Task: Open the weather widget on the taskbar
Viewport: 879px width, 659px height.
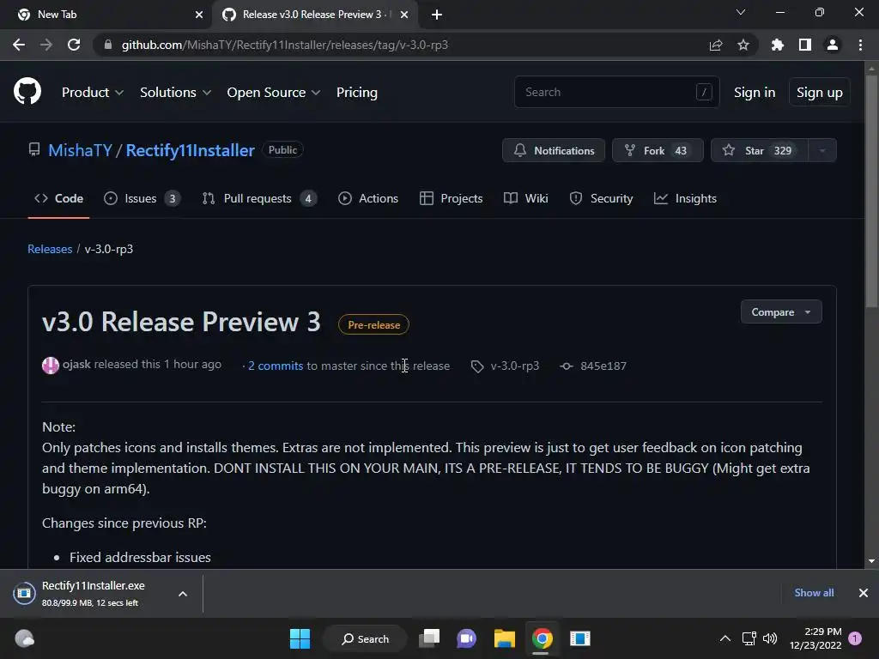Action: coord(24,638)
